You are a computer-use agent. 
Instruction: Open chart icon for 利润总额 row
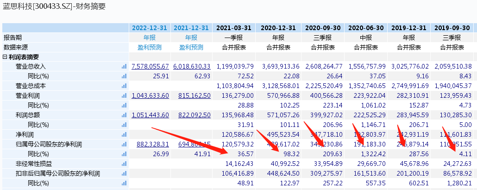124,115
